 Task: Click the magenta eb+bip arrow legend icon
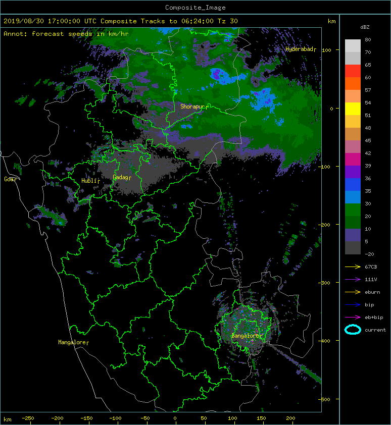[353, 317]
